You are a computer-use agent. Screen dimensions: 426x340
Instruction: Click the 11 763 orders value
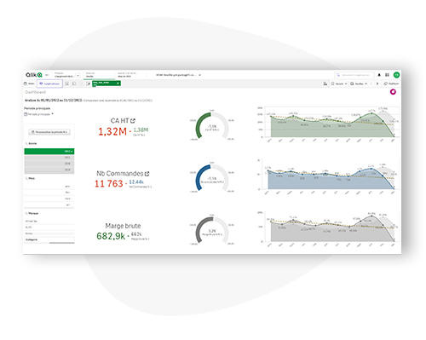pyautogui.click(x=109, y=184)
